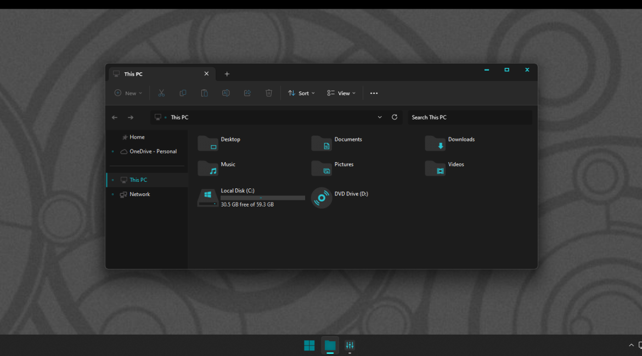The height and width of the screenshot is (356, 642).
Task: Click the Share icon in toolbar
Action: coord(247,93)
